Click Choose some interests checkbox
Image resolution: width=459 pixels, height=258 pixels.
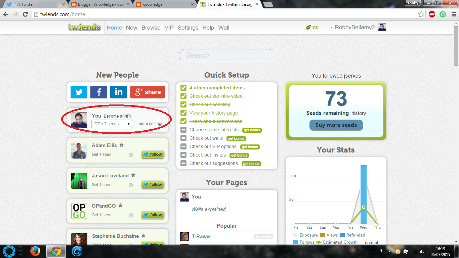point(183,130)
